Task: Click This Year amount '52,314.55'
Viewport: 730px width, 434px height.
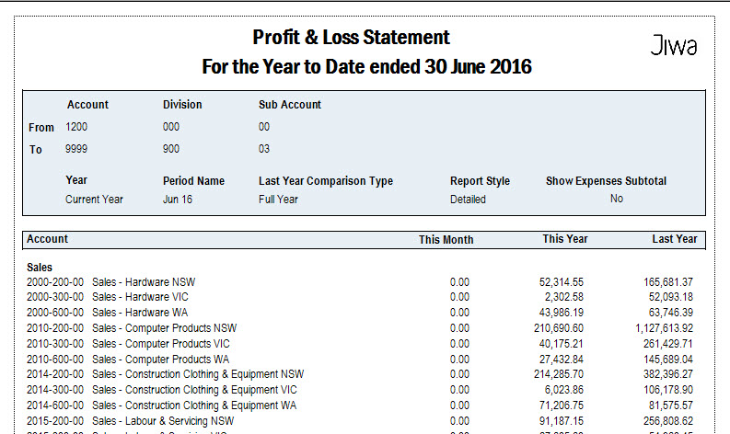Action: (x=561, y=282)
